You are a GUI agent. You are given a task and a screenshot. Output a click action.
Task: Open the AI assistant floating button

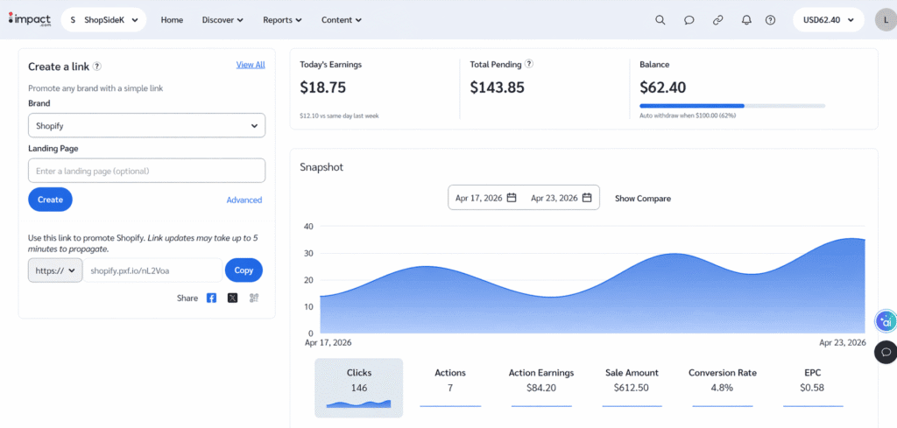[886, 322]
